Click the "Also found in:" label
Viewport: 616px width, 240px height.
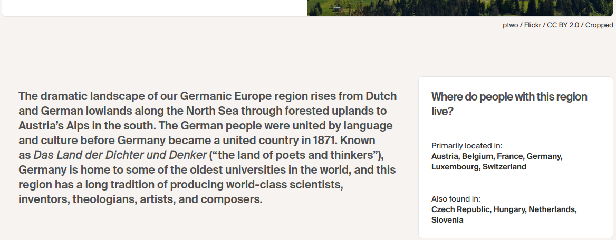(x=456, y=199)
